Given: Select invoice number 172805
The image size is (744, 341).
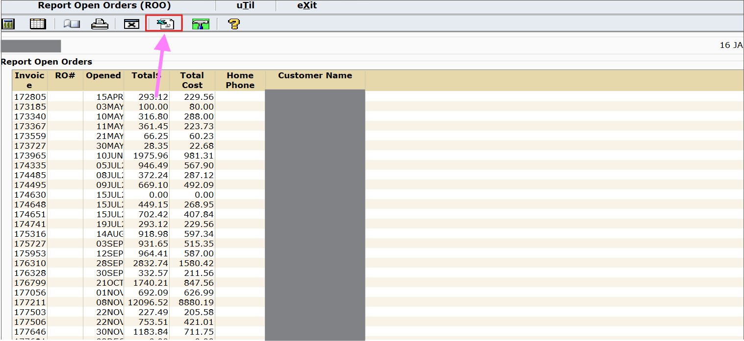Looking at the screenshot, I should (x=30, y=97).
